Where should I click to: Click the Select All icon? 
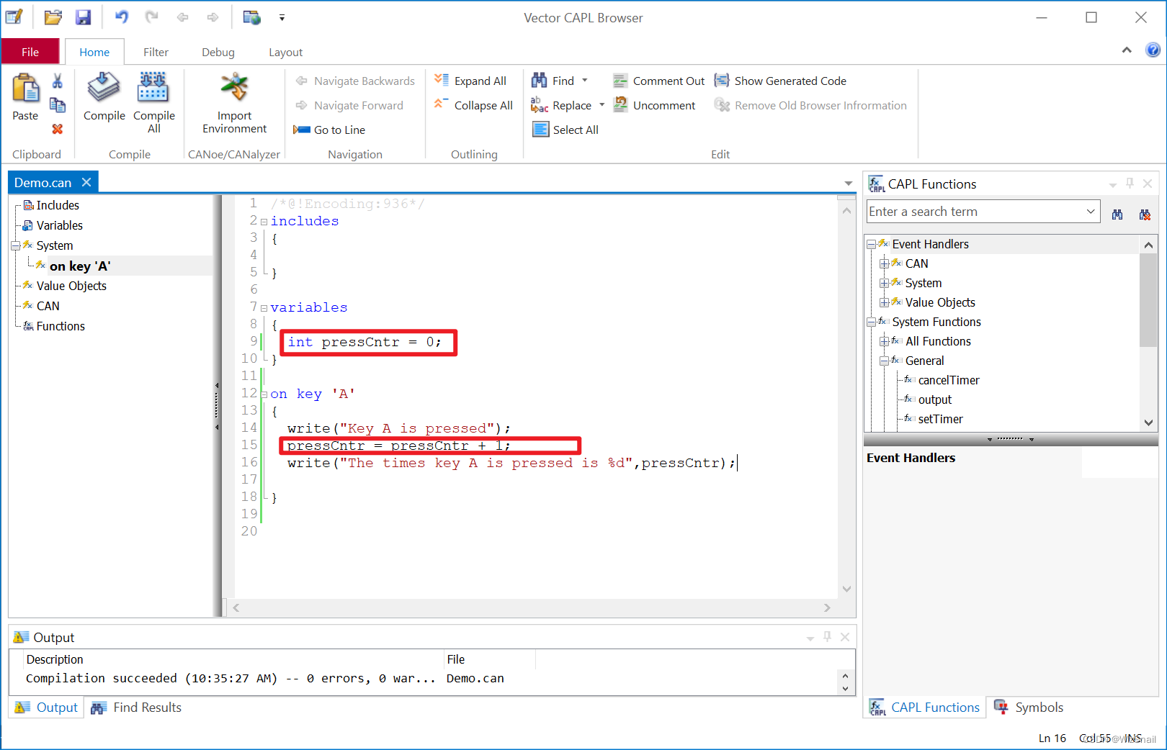click(540, 130)
